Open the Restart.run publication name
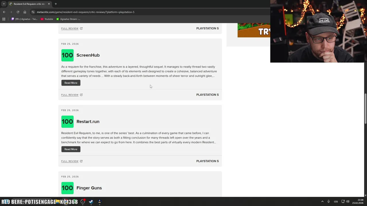This screenshot has width=367, height=206. pos(88,122)
